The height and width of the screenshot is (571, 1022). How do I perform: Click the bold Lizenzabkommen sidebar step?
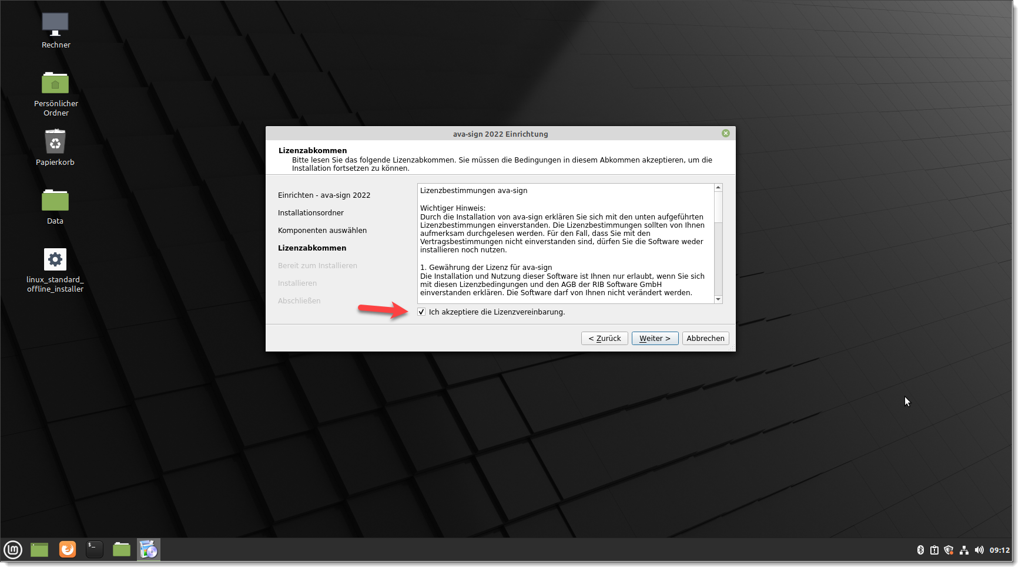point(312,248)
